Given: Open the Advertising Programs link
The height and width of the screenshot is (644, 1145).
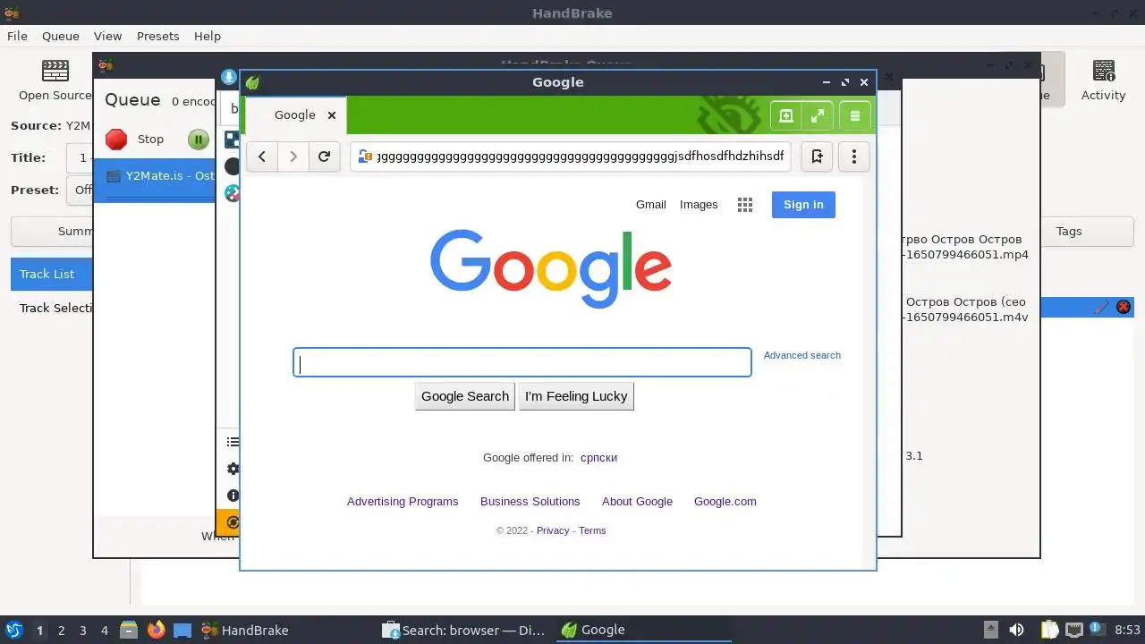Looking at the screenshot, I should (403, 502).
